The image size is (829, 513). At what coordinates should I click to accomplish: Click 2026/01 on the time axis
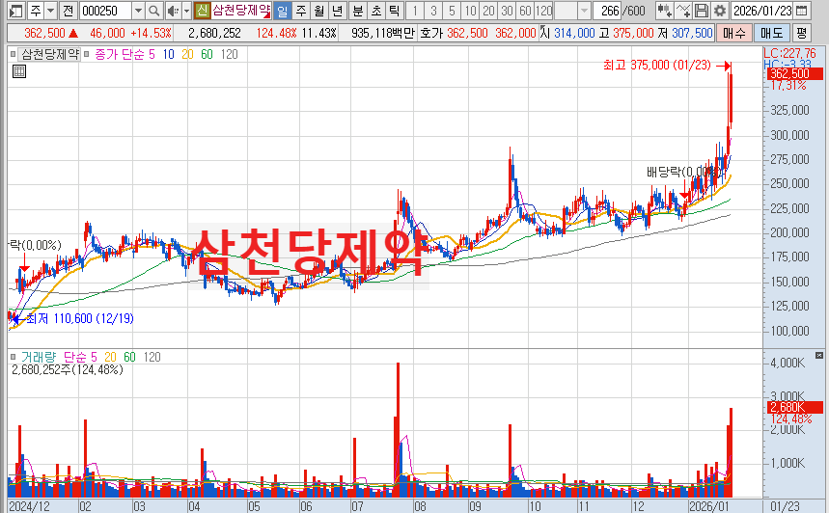click(709, 506)
